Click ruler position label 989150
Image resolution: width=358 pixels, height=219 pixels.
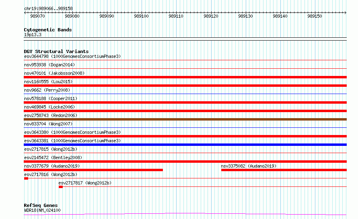click(315, 16)
